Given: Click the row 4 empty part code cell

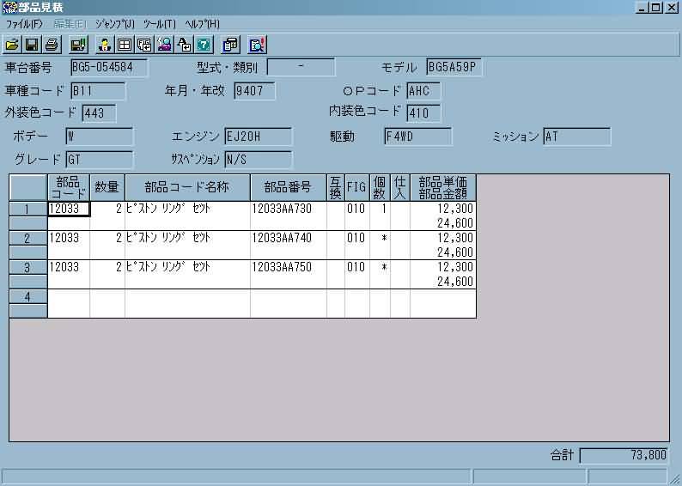Looking at the screenshot, I should click(69, 296).
